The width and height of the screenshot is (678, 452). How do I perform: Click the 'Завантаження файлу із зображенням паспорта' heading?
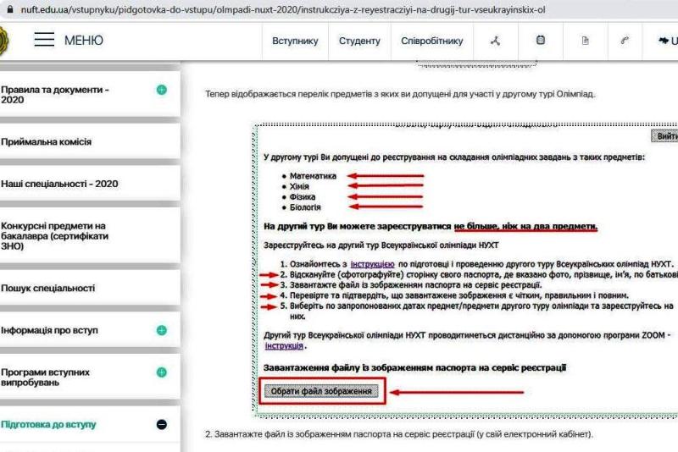414,368
